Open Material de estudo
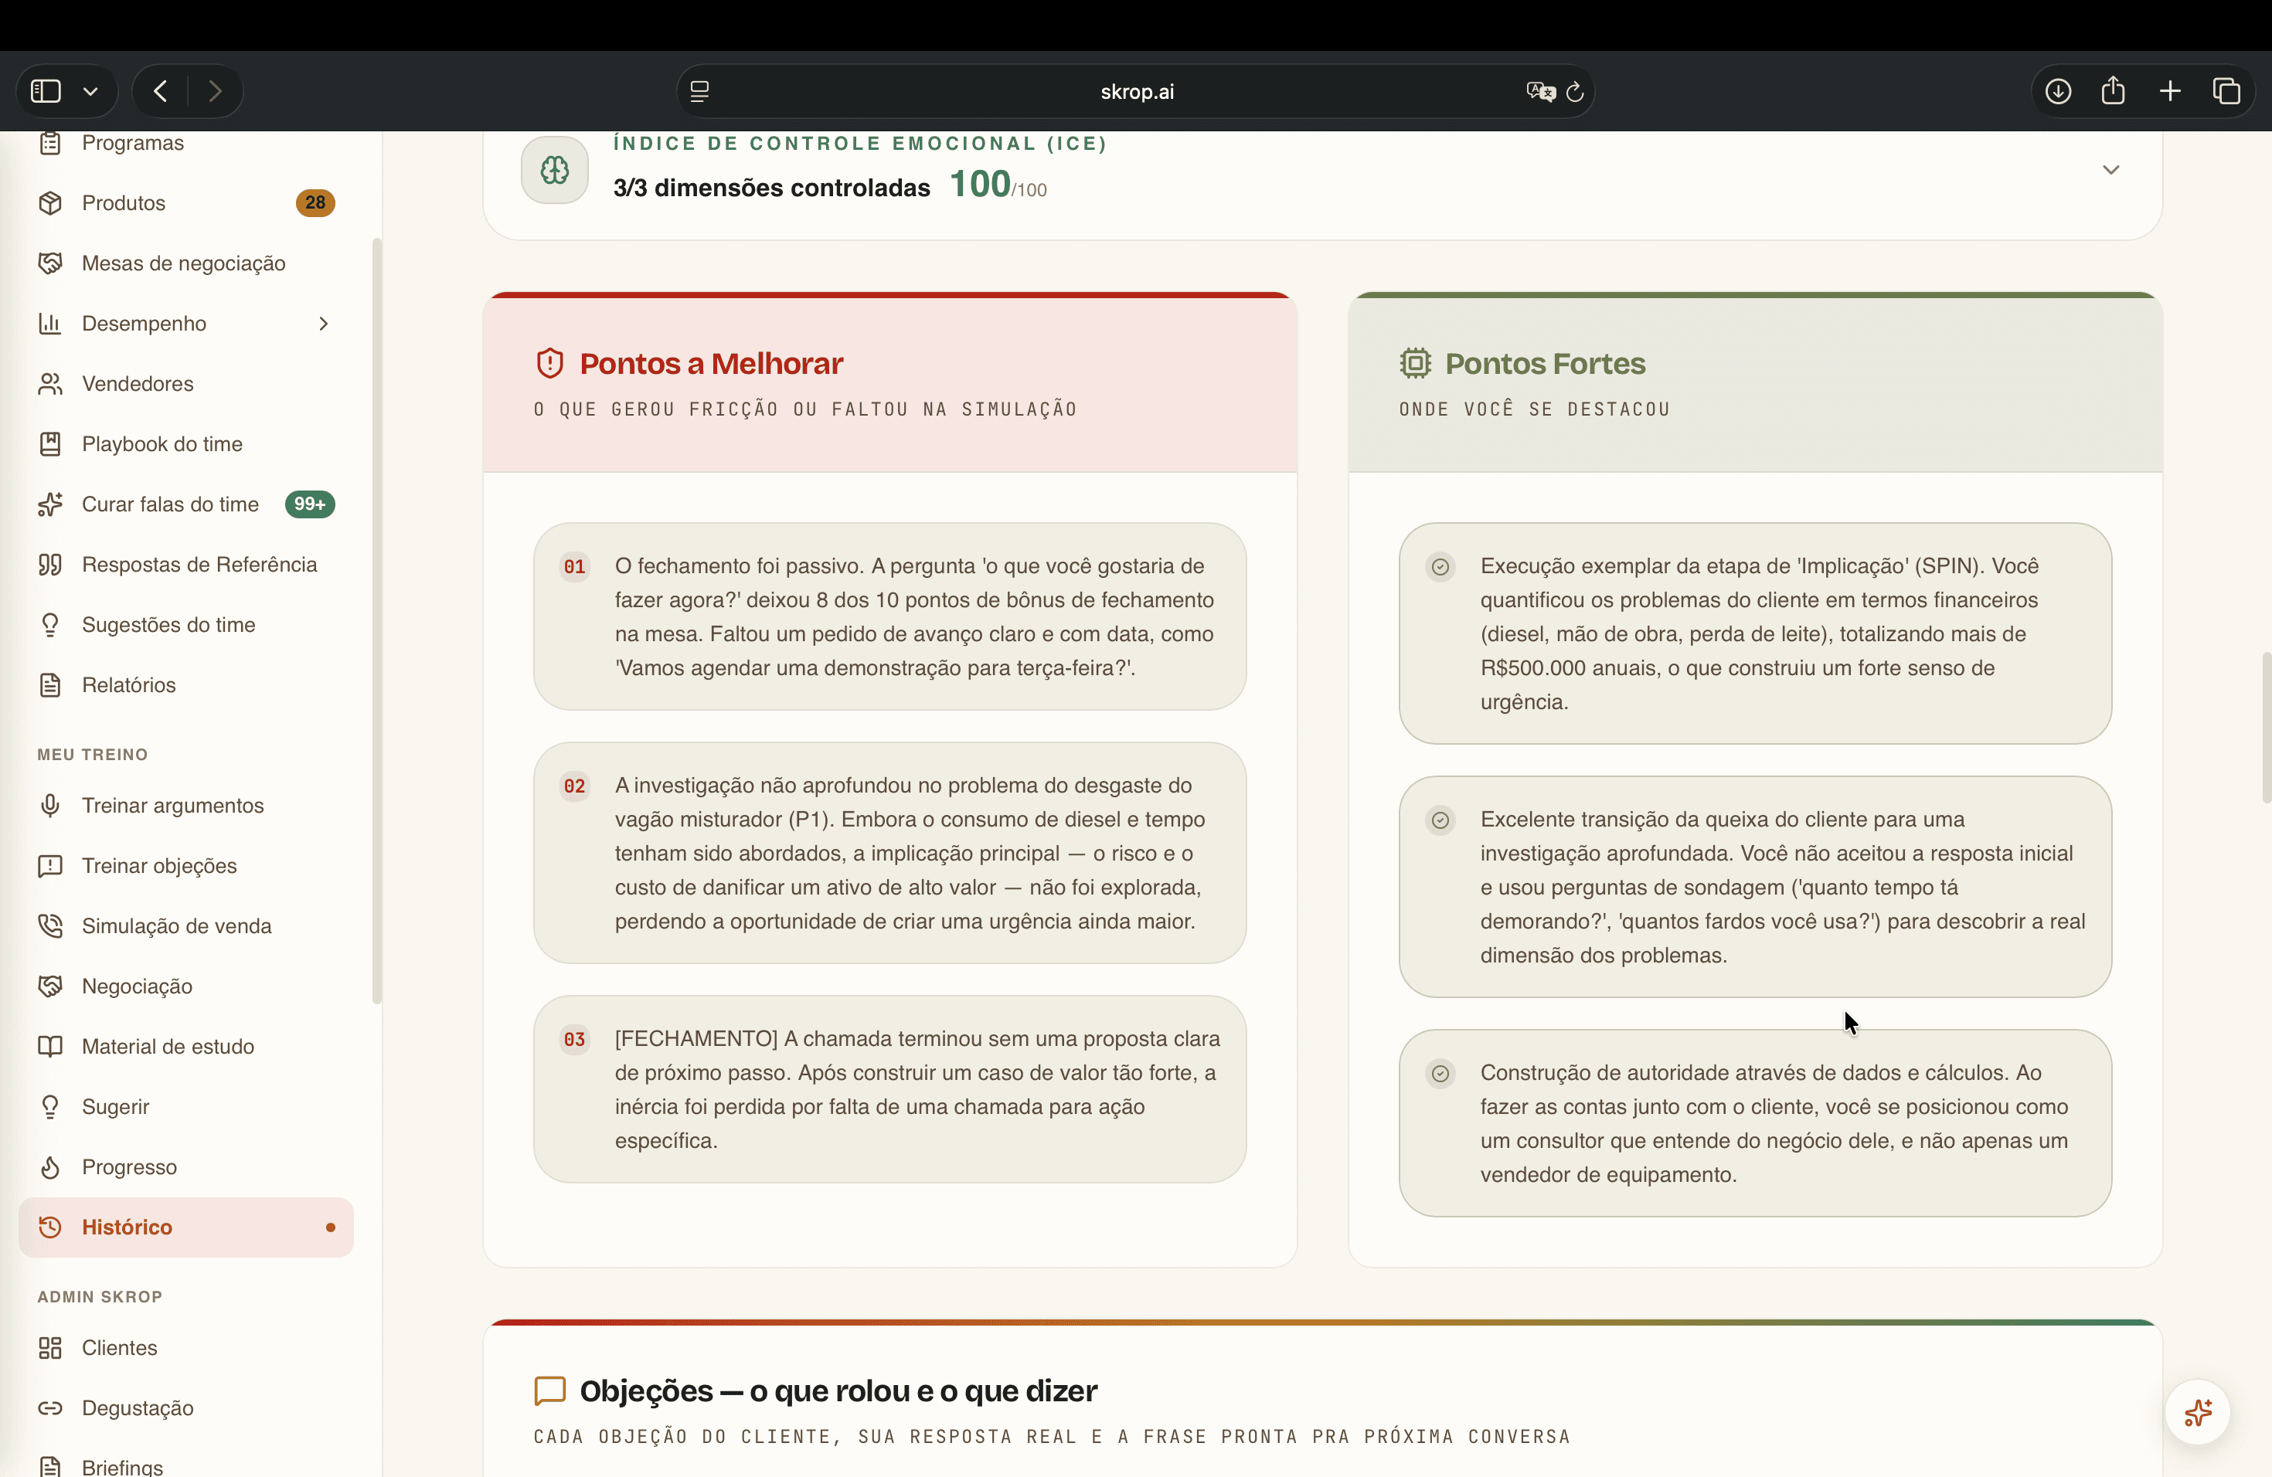 point(186,1046)
